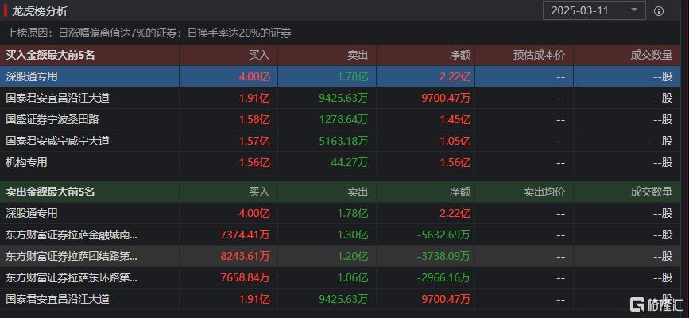This screenshot has width=689, height=318.
Task: Click the 龙虎榜分析 panel title
Action: click(x=40, y=11)
